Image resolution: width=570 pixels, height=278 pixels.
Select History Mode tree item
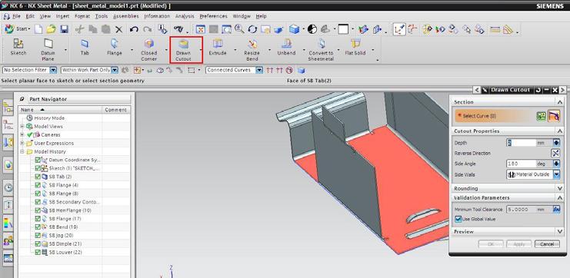point(45,118)
